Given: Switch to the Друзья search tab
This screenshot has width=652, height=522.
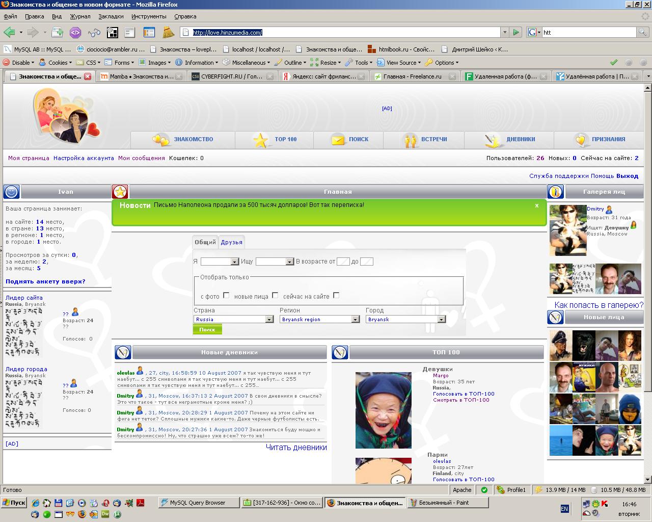Looking at the screenshot, I should coord(232,242).
